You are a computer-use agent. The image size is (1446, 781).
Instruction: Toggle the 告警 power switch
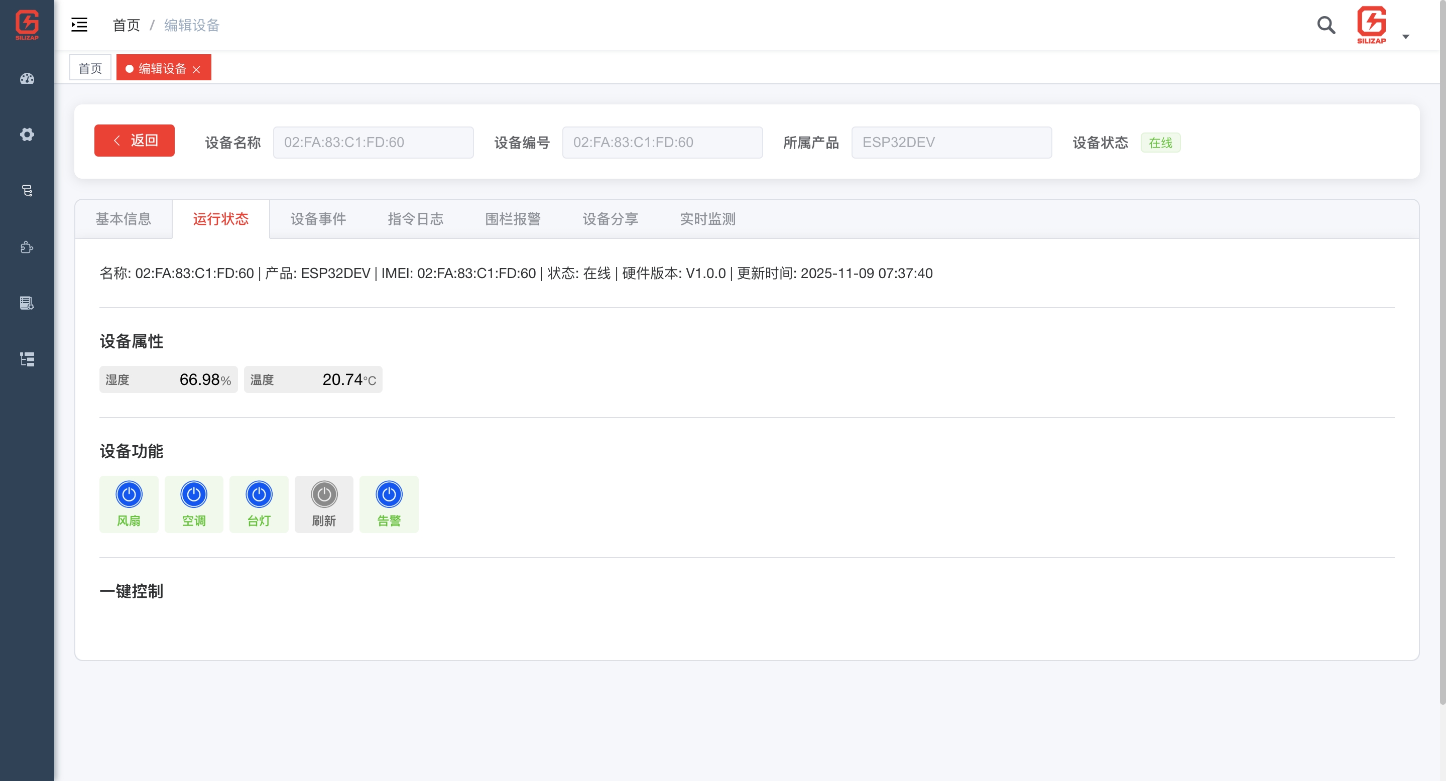pyautogui.click(x=389, y=494)
